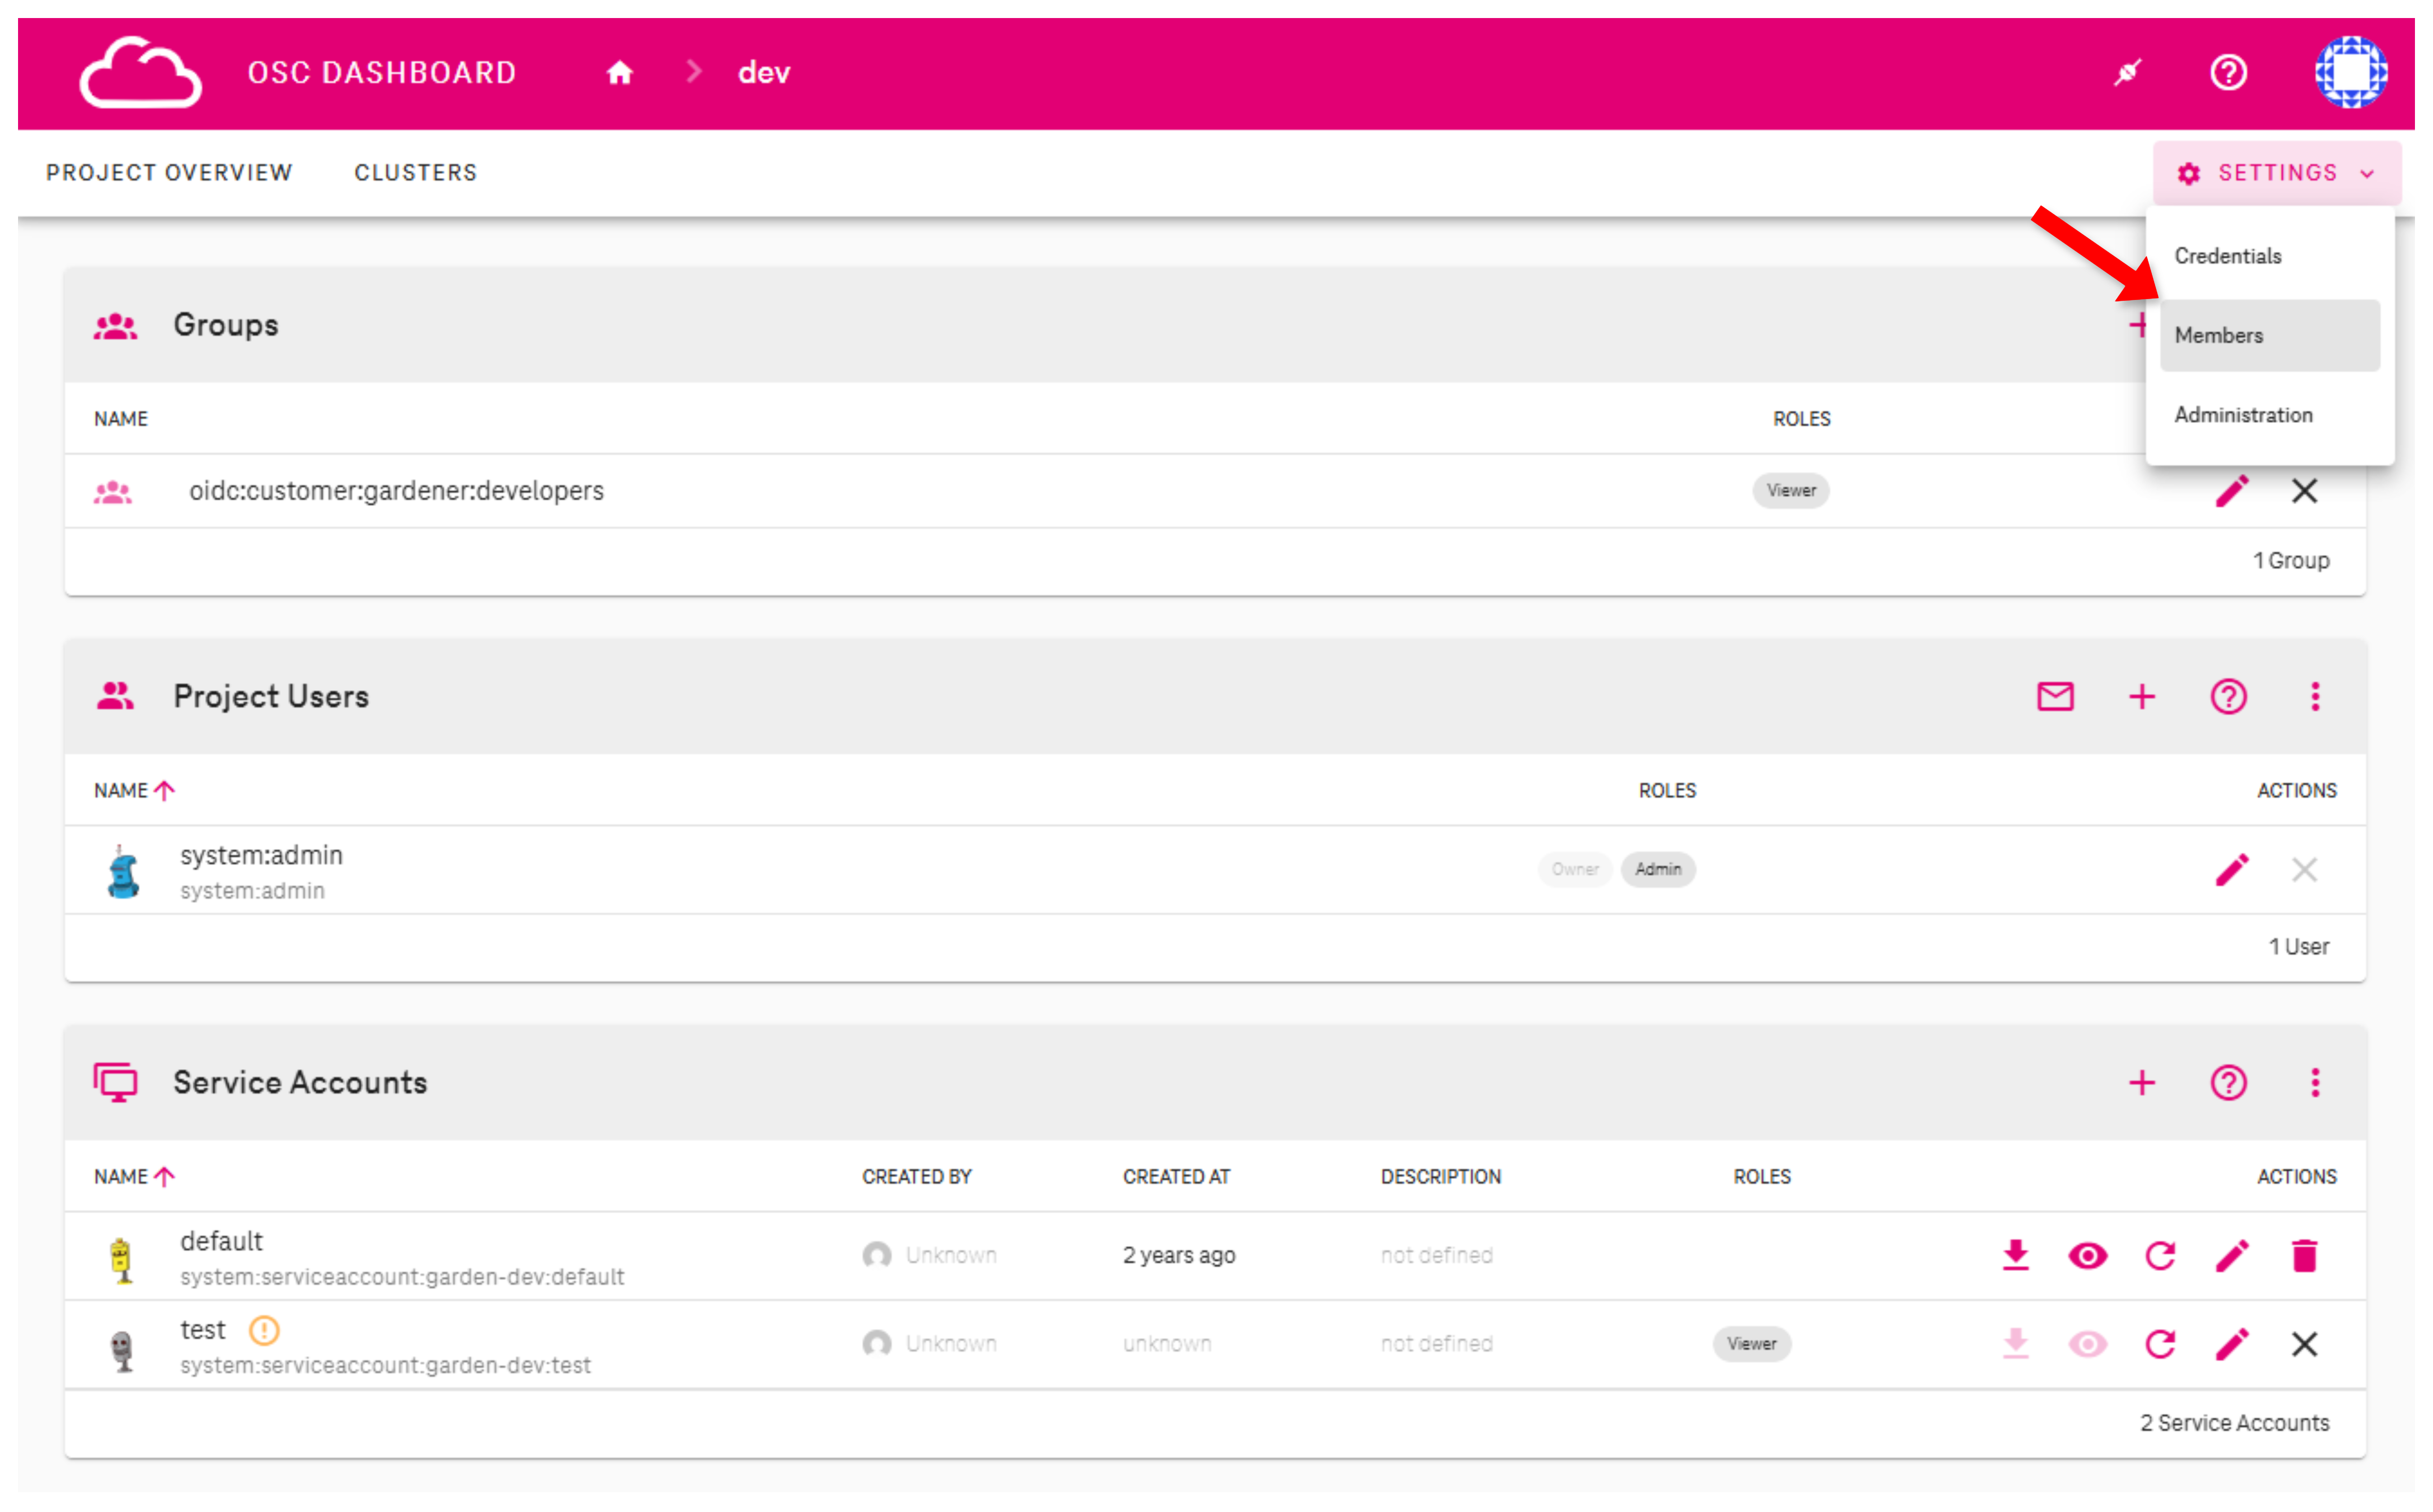Click the eye icon for test account
This screenshot has height=1512, width=2433.
click(x=2087, y=1344)
